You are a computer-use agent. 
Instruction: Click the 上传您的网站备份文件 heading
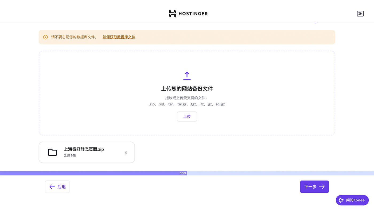[187, 89]
